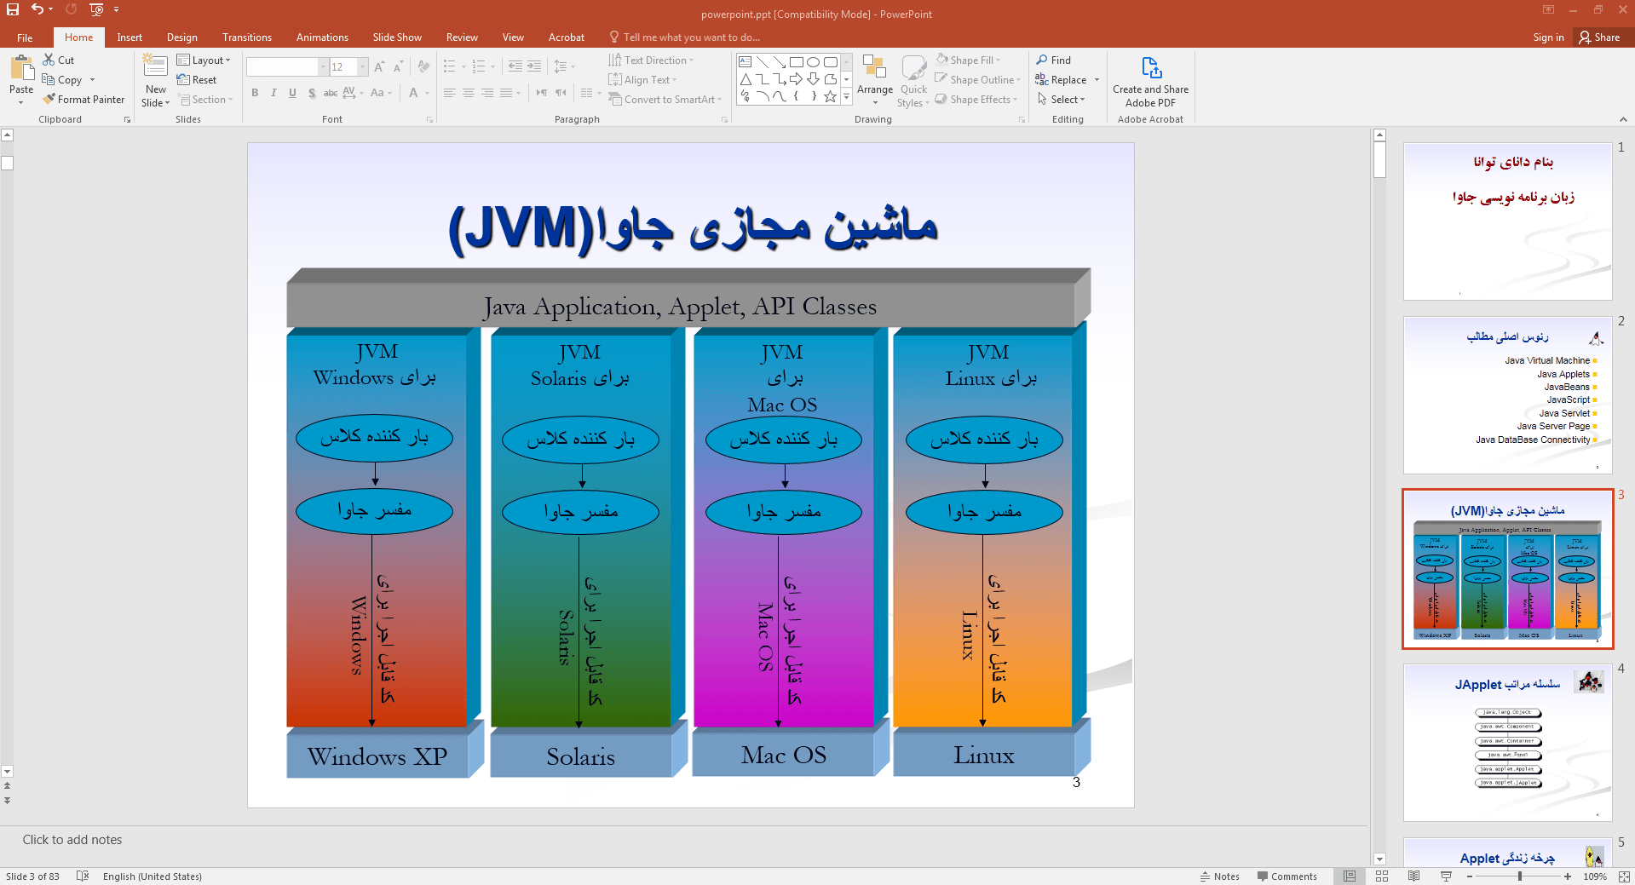The height and width of the screenshot is (885, 1635).
Task: Click the Paste clipboard icon
Action: pos(21,69)
